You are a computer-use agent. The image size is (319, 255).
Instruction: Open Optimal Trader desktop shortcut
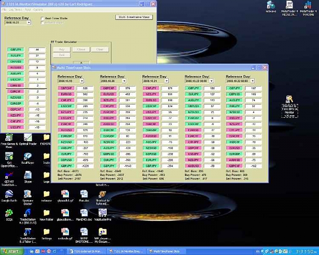(x=28, y=139)
